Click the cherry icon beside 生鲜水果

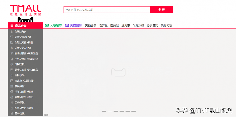(12, 75)
